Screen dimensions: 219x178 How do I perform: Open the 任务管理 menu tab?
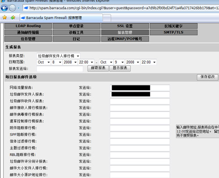tap(28, 39)
